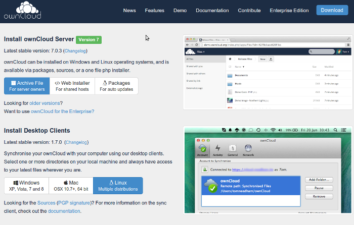Go to the Features page

[x=154, y=11]
